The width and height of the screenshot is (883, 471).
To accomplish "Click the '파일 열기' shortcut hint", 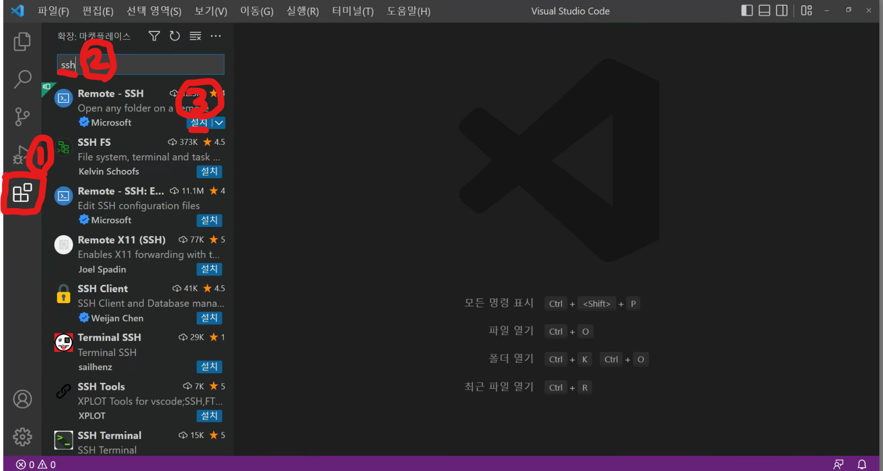I will tap(511, 331).
